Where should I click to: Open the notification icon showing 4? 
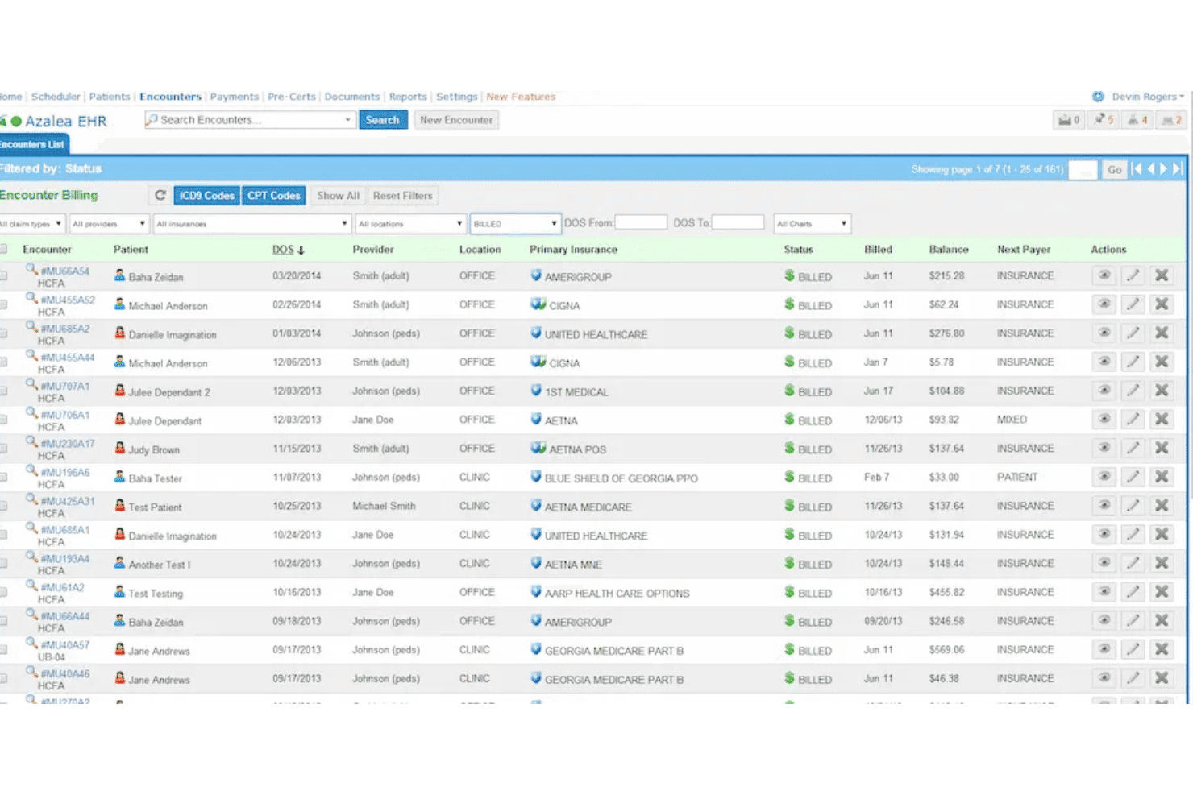click(x=1137, y=120)
